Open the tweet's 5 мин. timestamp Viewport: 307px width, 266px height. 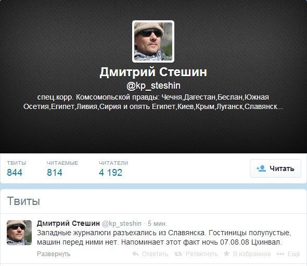tap(158, 223)
